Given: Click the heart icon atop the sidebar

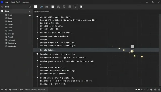Looking at the screenshot, I should pyautogui.click(x=2, y=7).
